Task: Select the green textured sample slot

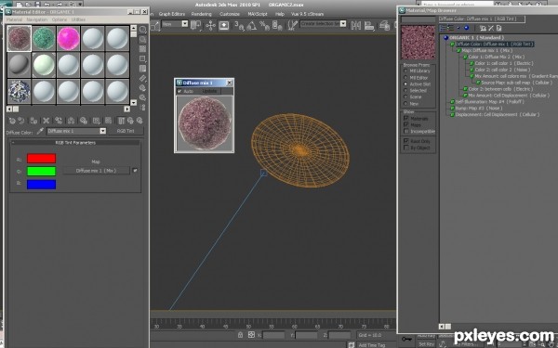Action: [x=44, y=38]
